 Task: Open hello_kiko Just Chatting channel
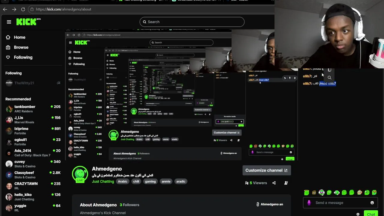point(33,197)
